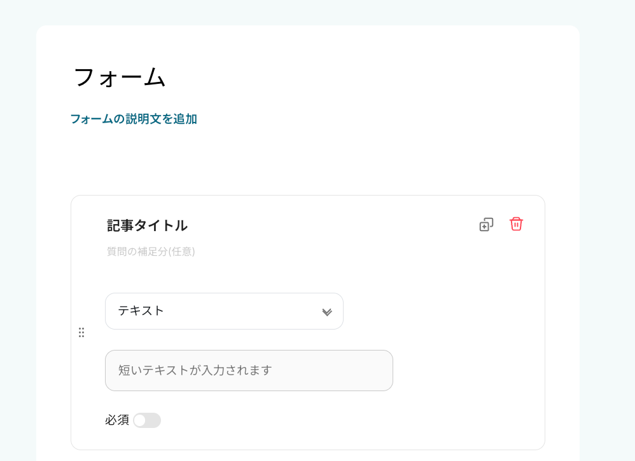Click the white knob of the required toggle
The image size is (635, 461).
(x=140, y=420)
